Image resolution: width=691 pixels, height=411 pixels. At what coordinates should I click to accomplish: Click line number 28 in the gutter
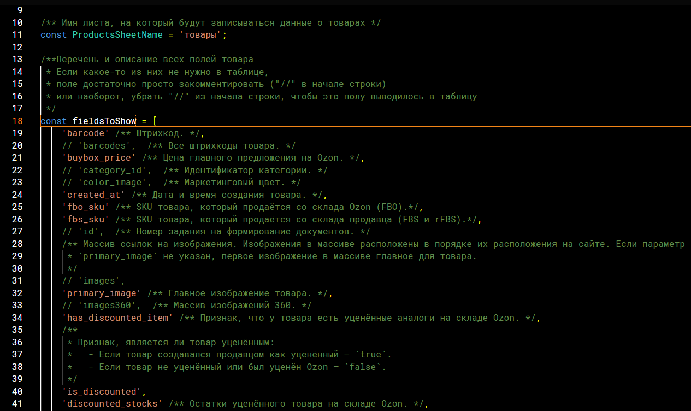pos(17,244)
